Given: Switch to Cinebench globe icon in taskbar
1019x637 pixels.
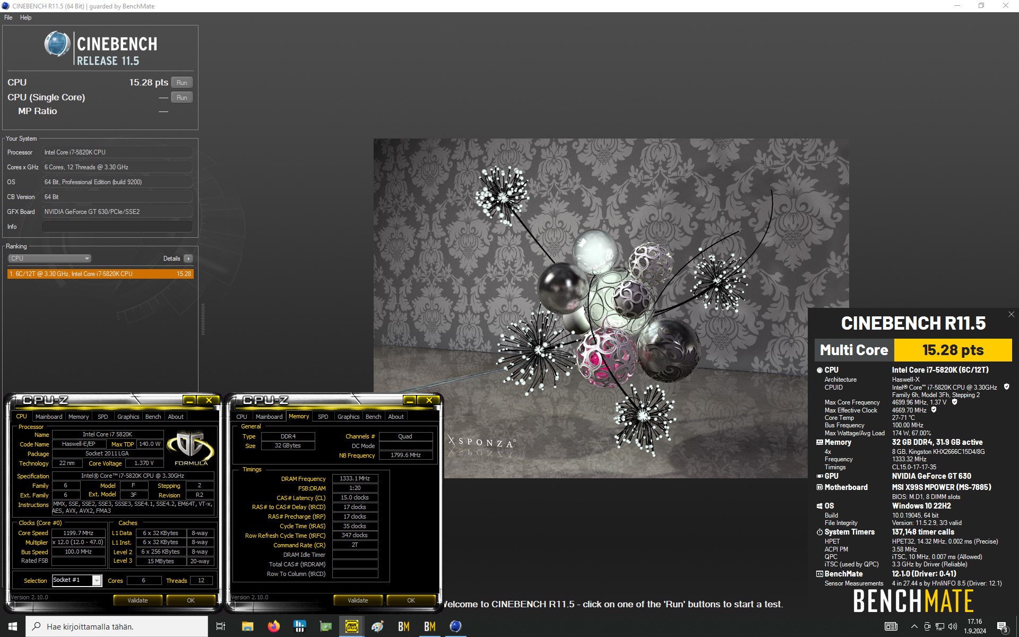Looking at the screenshot, I should [x=455, y=626].
